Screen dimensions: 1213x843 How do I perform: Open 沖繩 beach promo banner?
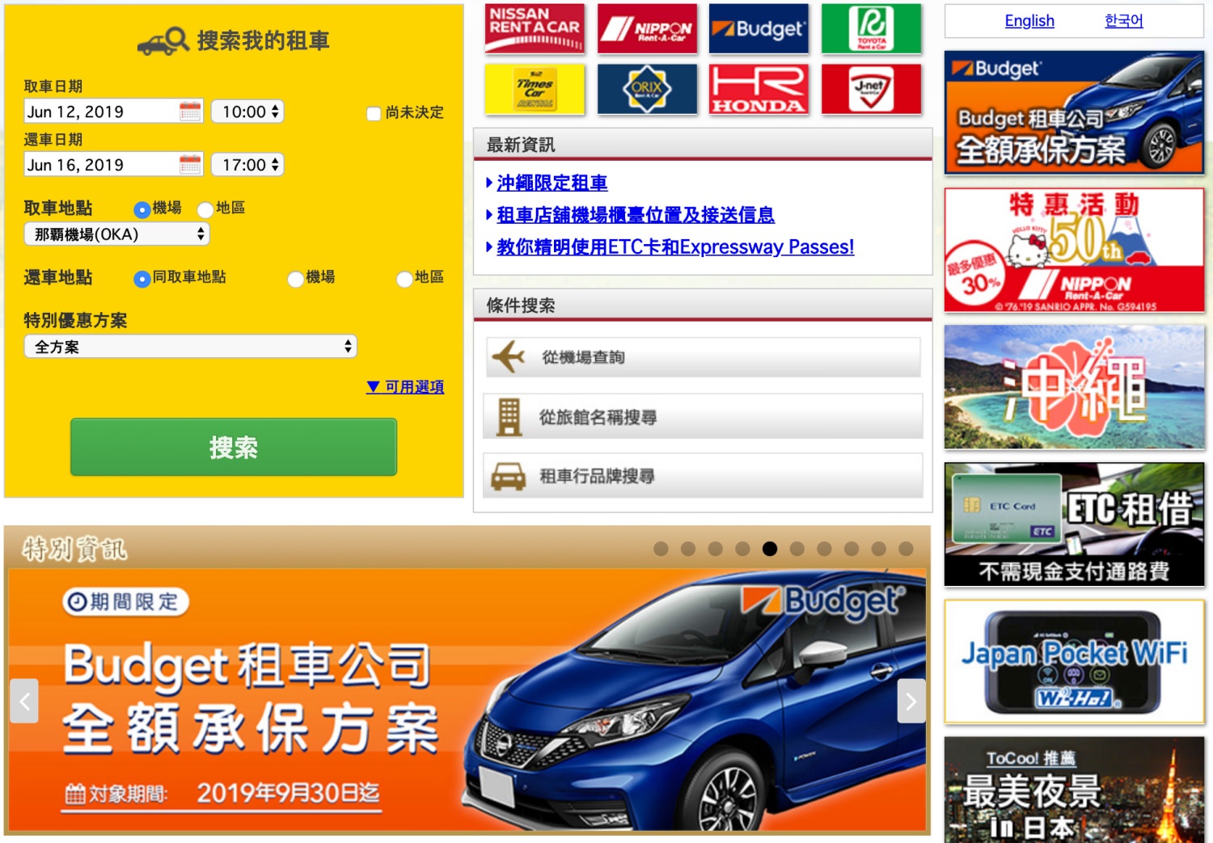(x=1074, y=387)
